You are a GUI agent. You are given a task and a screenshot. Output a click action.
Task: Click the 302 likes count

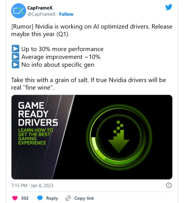point(25,198)
